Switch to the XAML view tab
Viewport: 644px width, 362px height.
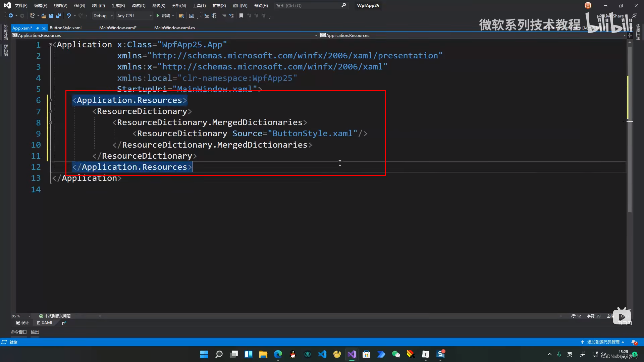[45, 323]
